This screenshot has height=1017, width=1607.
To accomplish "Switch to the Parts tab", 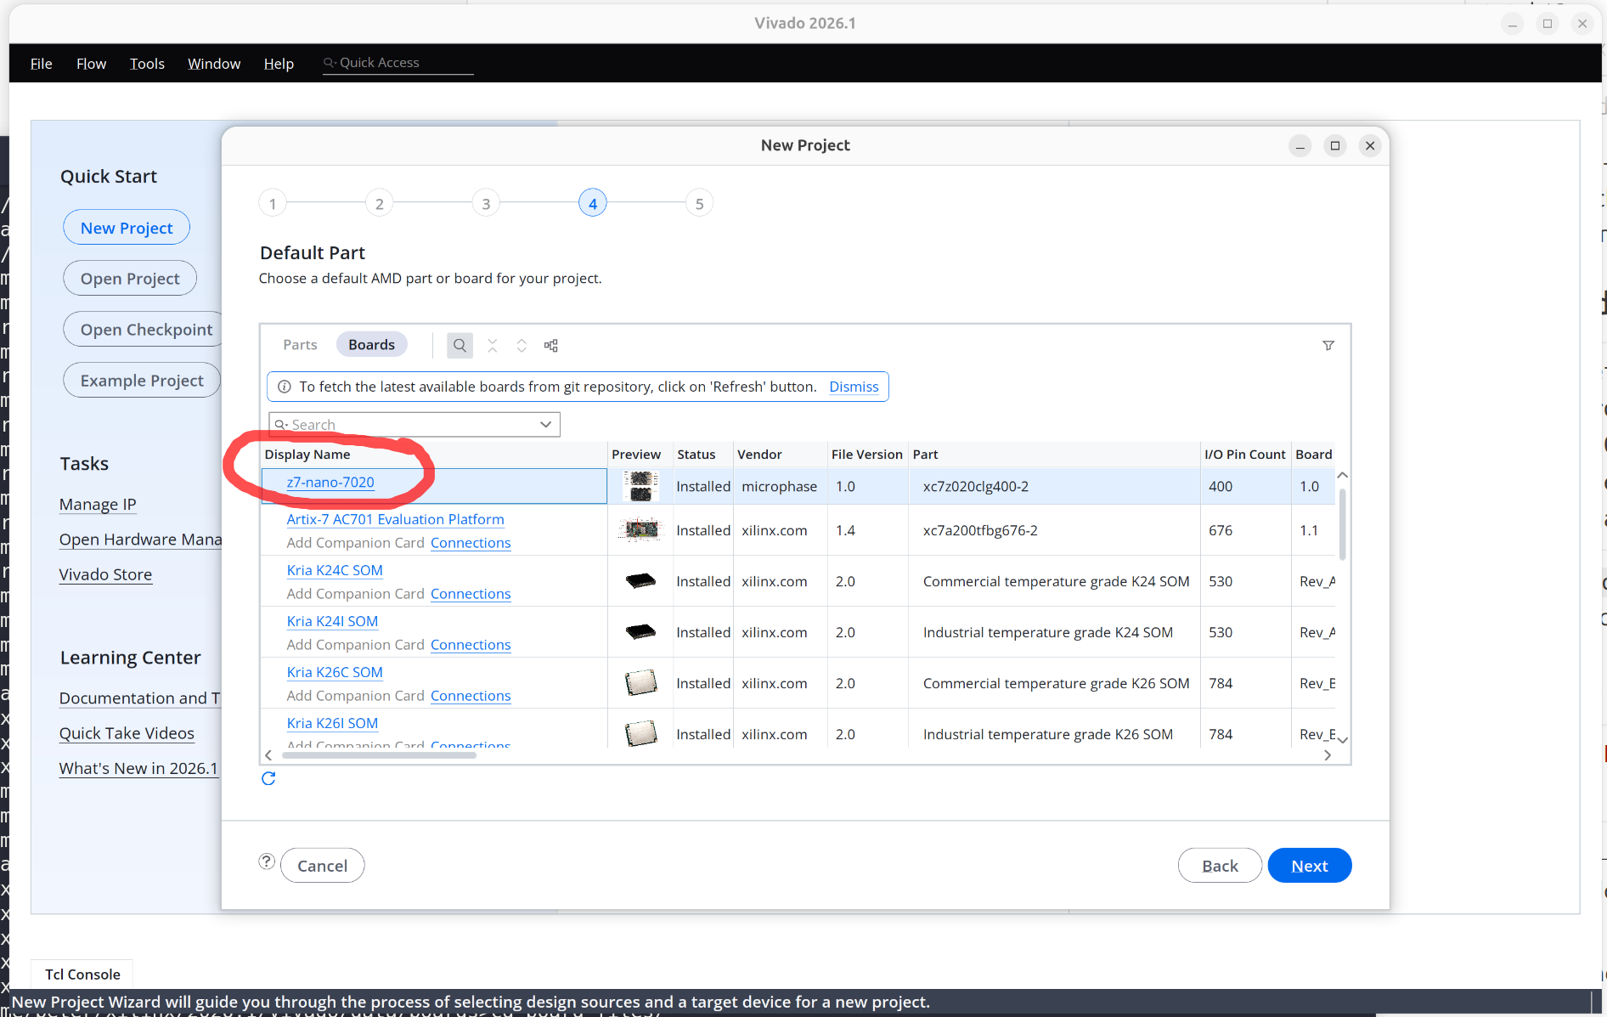I will pyautogui.click(x=301, y=345).
